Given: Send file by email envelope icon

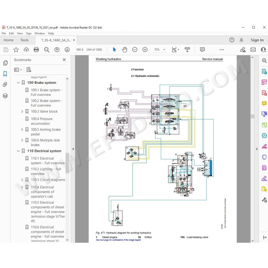Looking at the screenshot, I should (253, 50).
